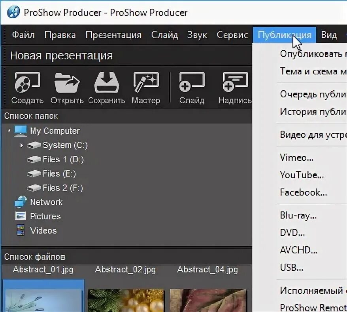Click the Files (E:) drive icon
This screenshot has height=312, width=347.
(x=34, y=174)
